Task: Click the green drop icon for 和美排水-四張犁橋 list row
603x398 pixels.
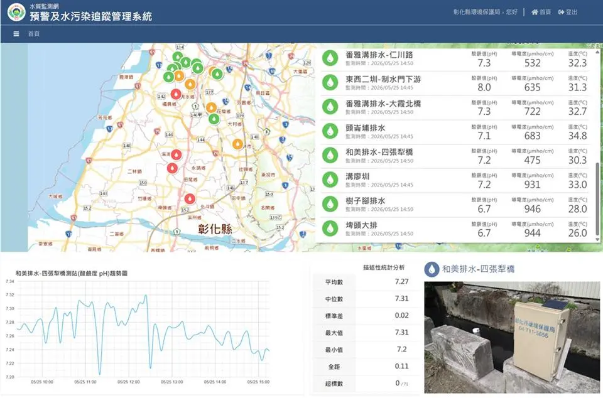Action: tap(330, 156)
